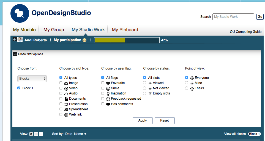Switch to large grid view icon
This screenshot has height=141, width=265.
[x=31, y=134]
